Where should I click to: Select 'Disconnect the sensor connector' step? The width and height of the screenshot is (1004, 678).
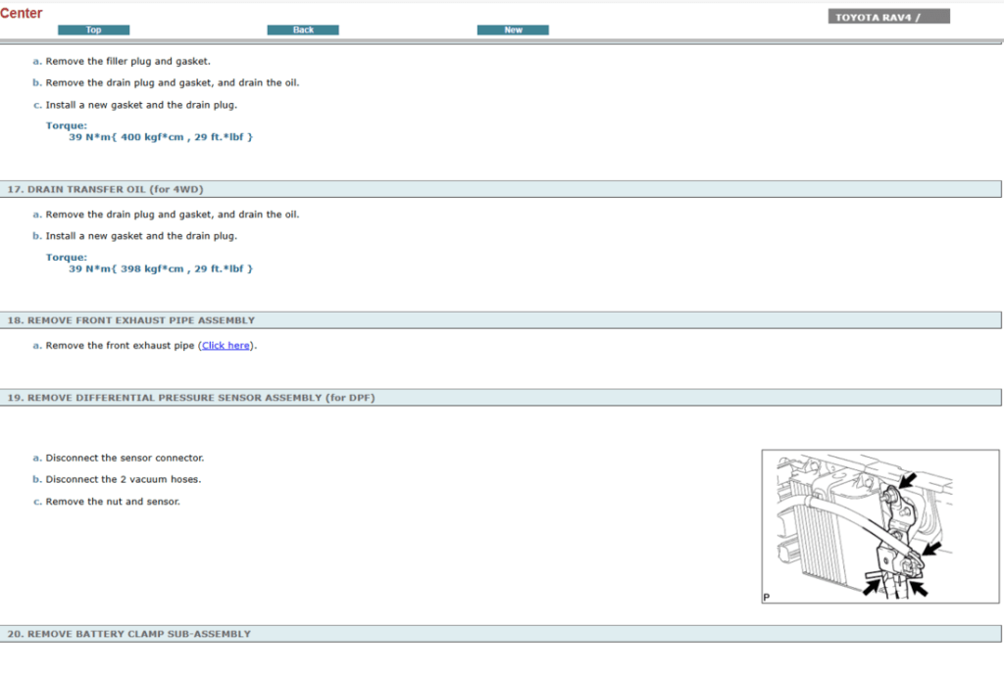(125, 458)
